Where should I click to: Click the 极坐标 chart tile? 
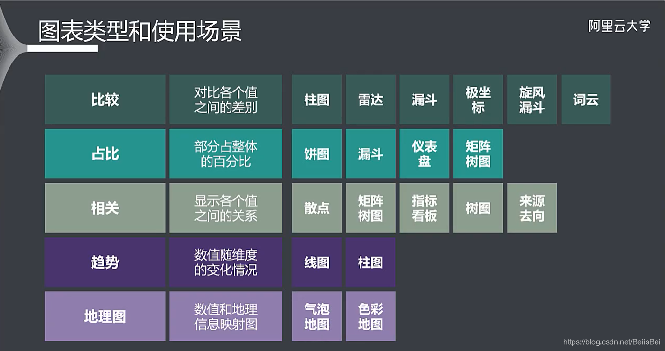[x=478, y=99]
